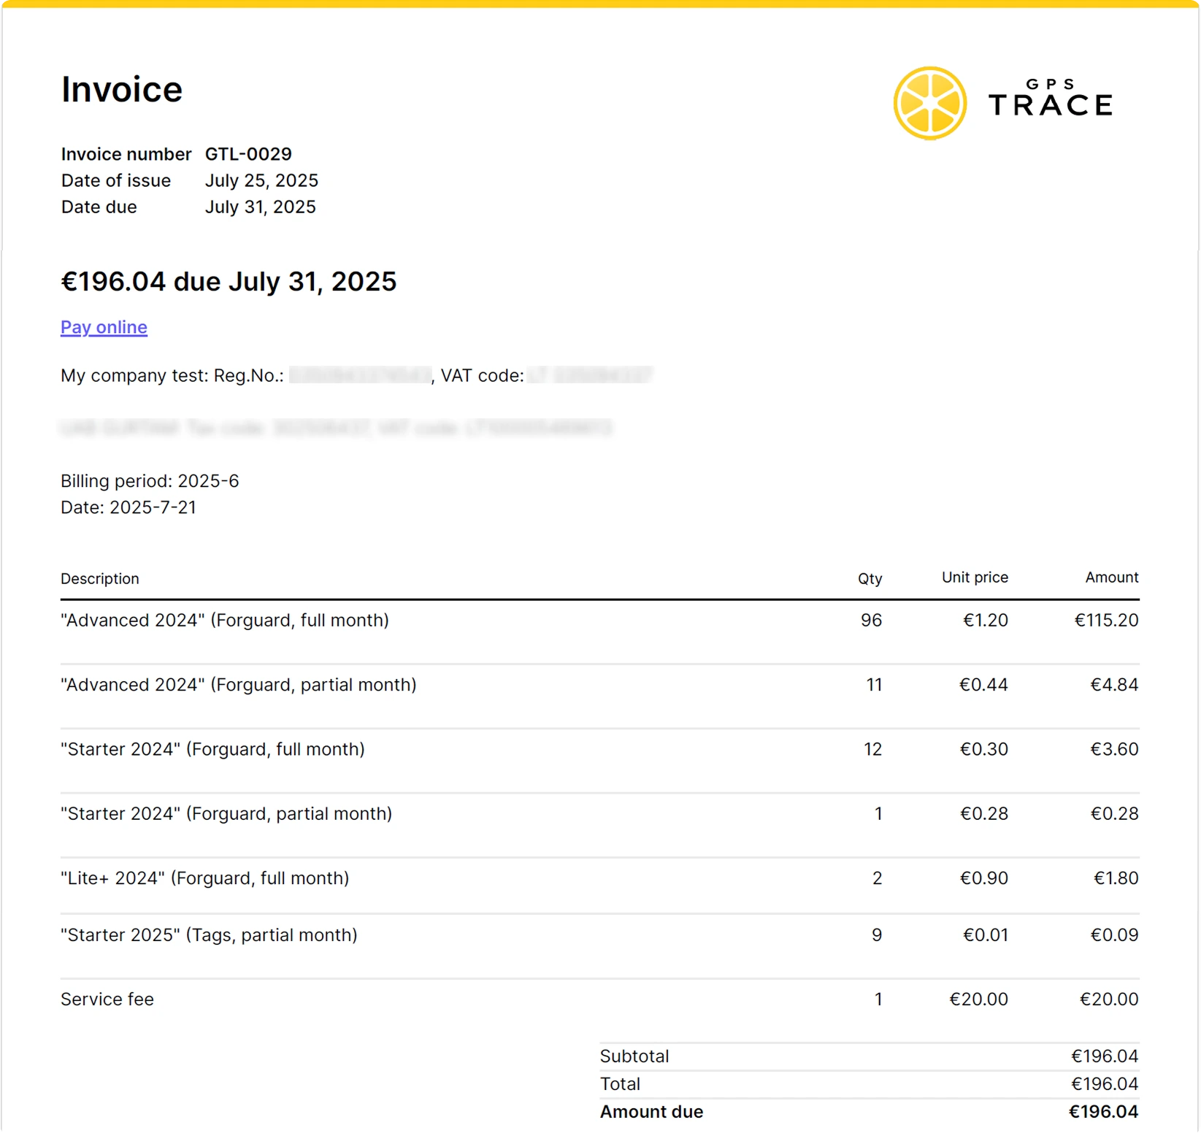Select the Starter 2025 Tags partial month row

pos(209,934)
